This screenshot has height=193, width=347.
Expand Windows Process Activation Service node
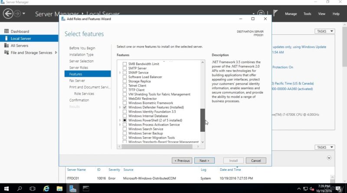pos(120,124)
